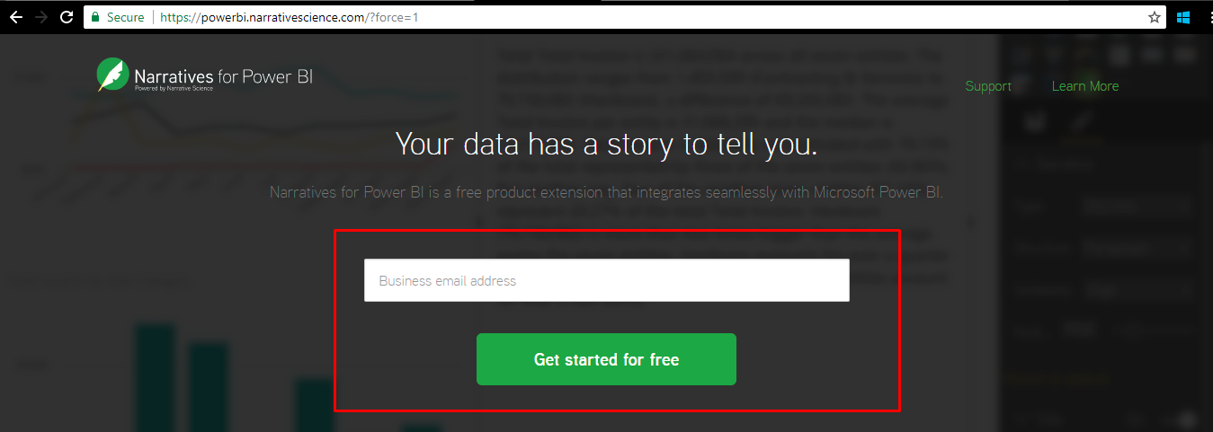Click the 'Get started for free' button
The width and height of the screenshot is (1213, 432).
point(606,359)
